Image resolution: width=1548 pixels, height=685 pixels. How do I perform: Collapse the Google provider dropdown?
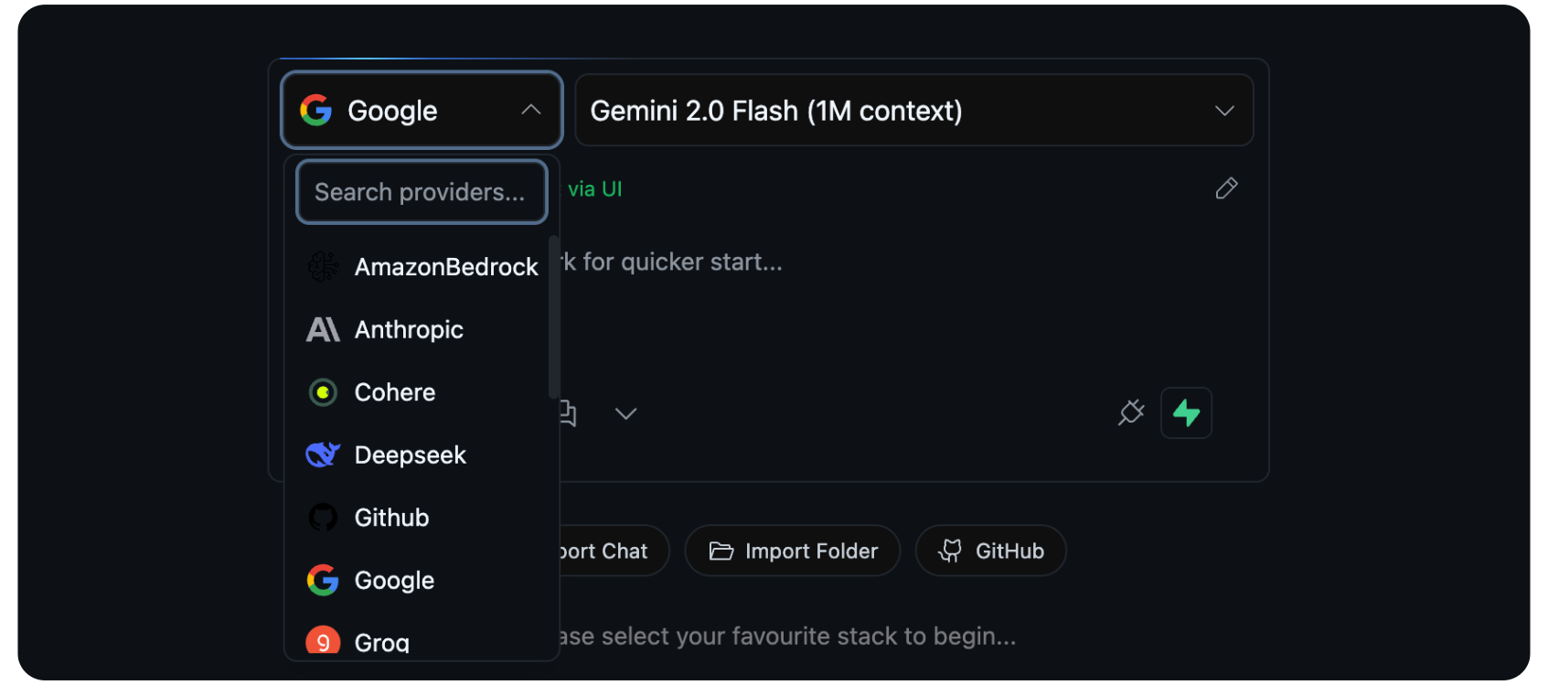[530, 110]
